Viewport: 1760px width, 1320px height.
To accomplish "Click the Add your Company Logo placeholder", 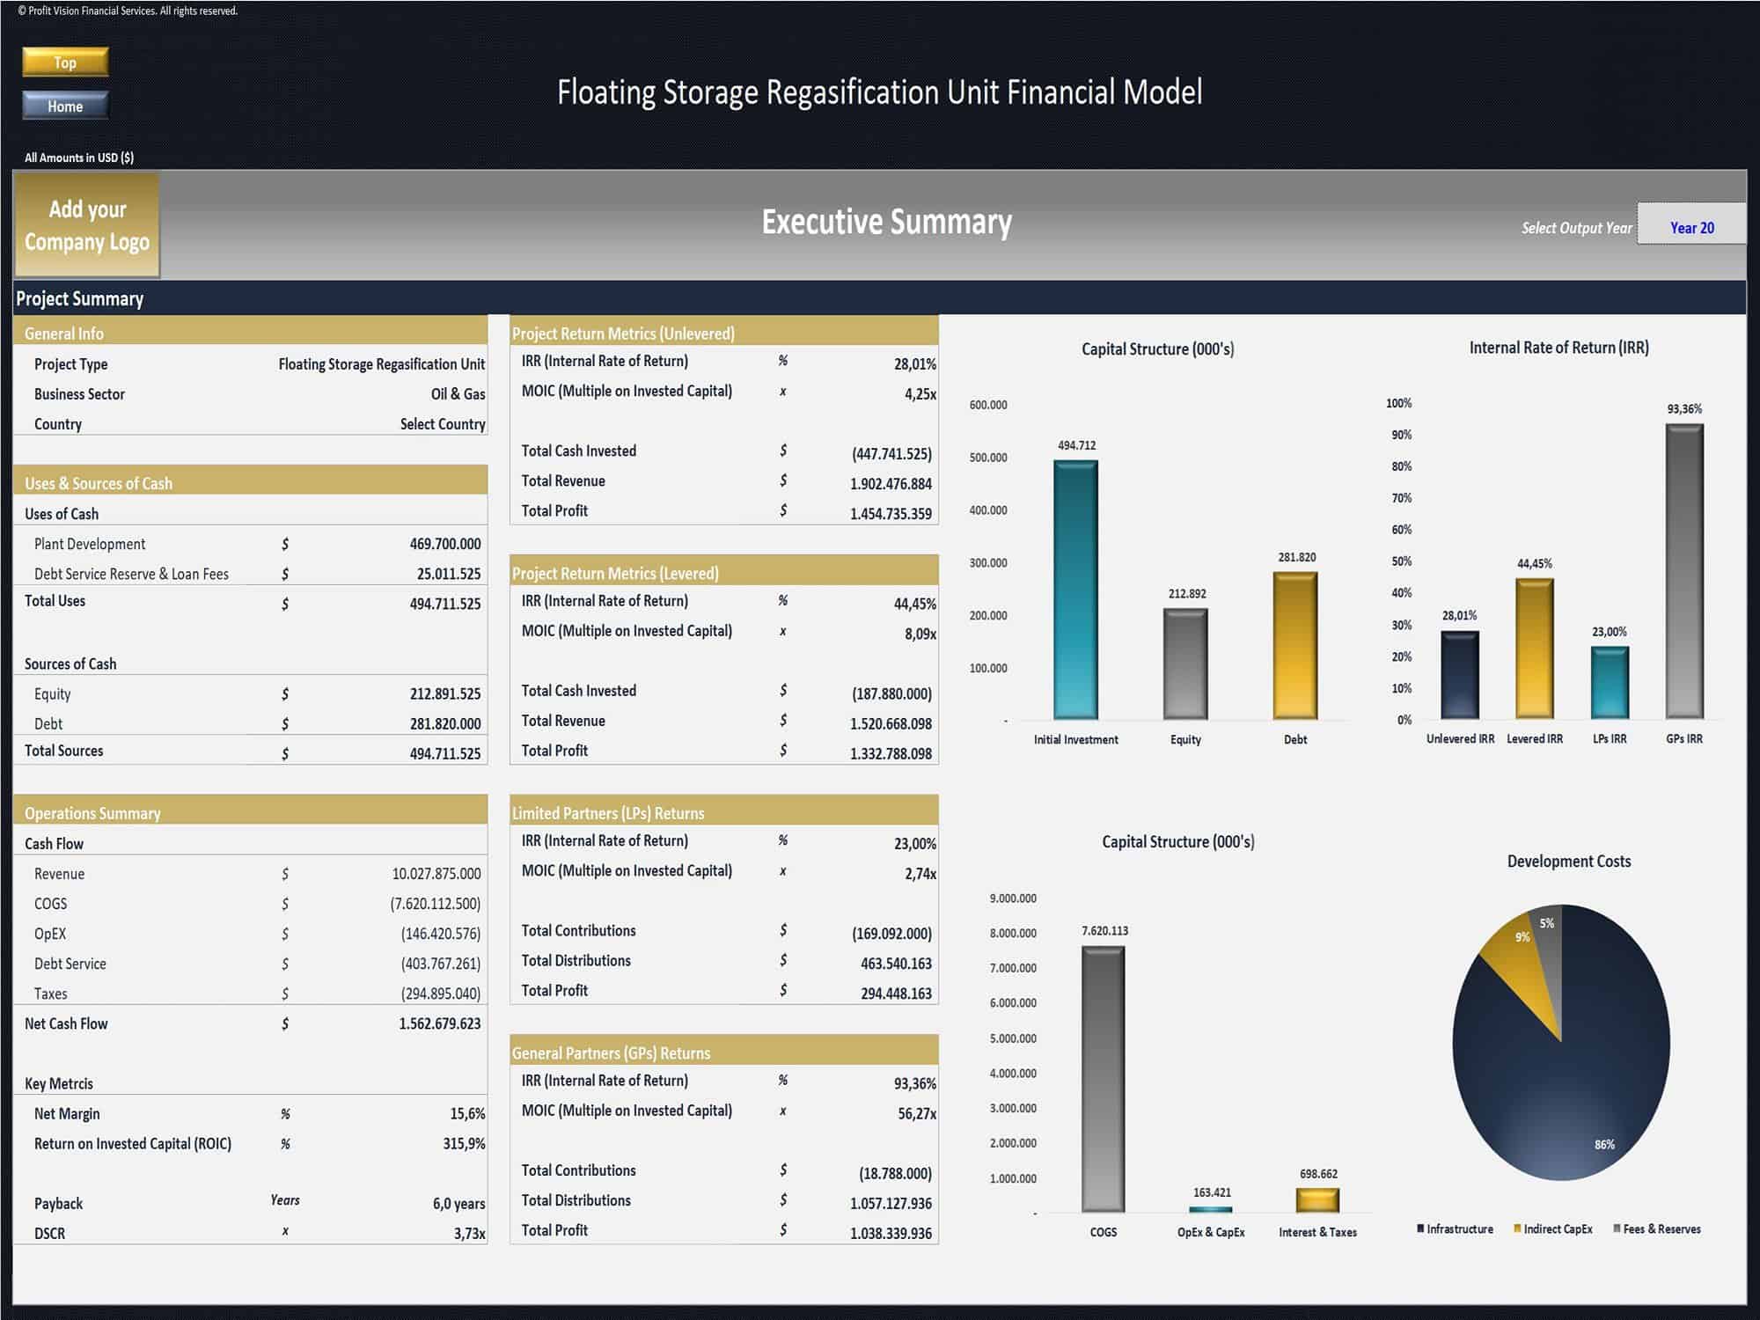I will point(86,225).
